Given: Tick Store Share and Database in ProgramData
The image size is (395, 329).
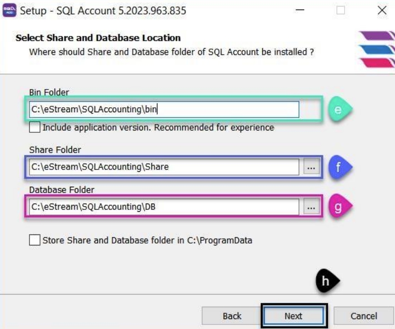Looking at the screenshot, I should pos(35,240).
